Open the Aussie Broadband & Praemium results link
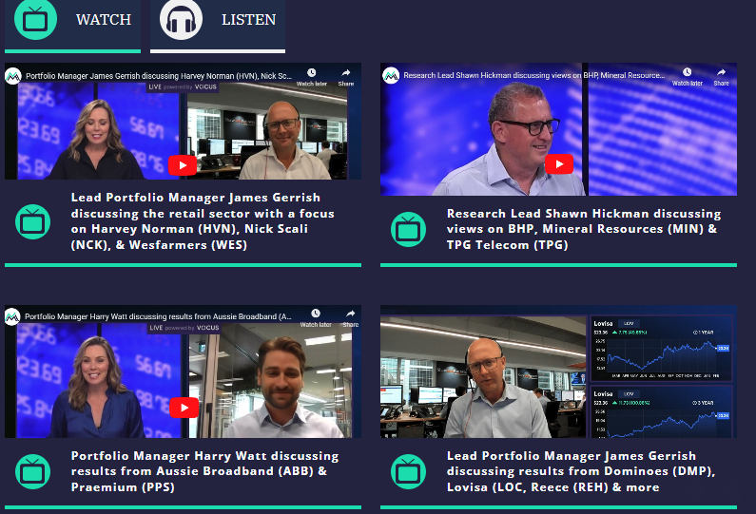 click(204, 471)
